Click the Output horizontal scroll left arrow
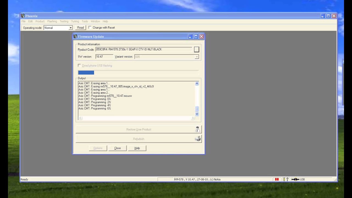This screenshot has height=198, width=352. [80, 118]
